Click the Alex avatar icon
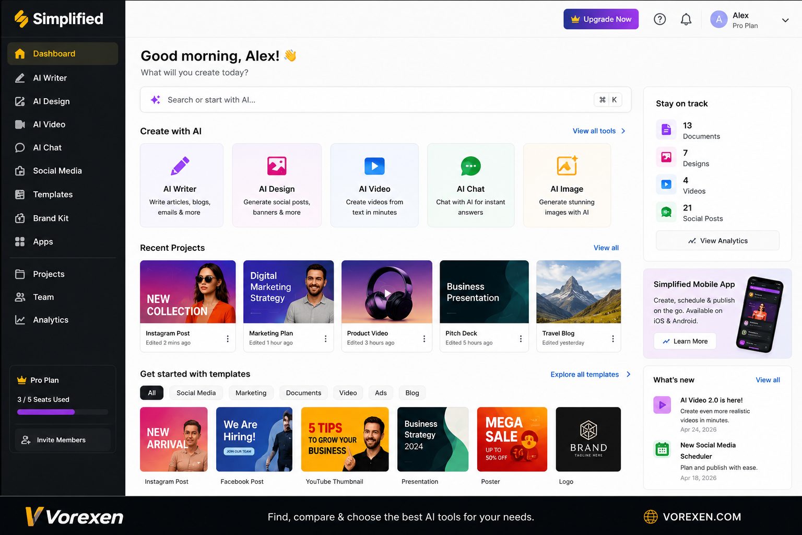The image size is (802, 535). click(x=719, y=19)
